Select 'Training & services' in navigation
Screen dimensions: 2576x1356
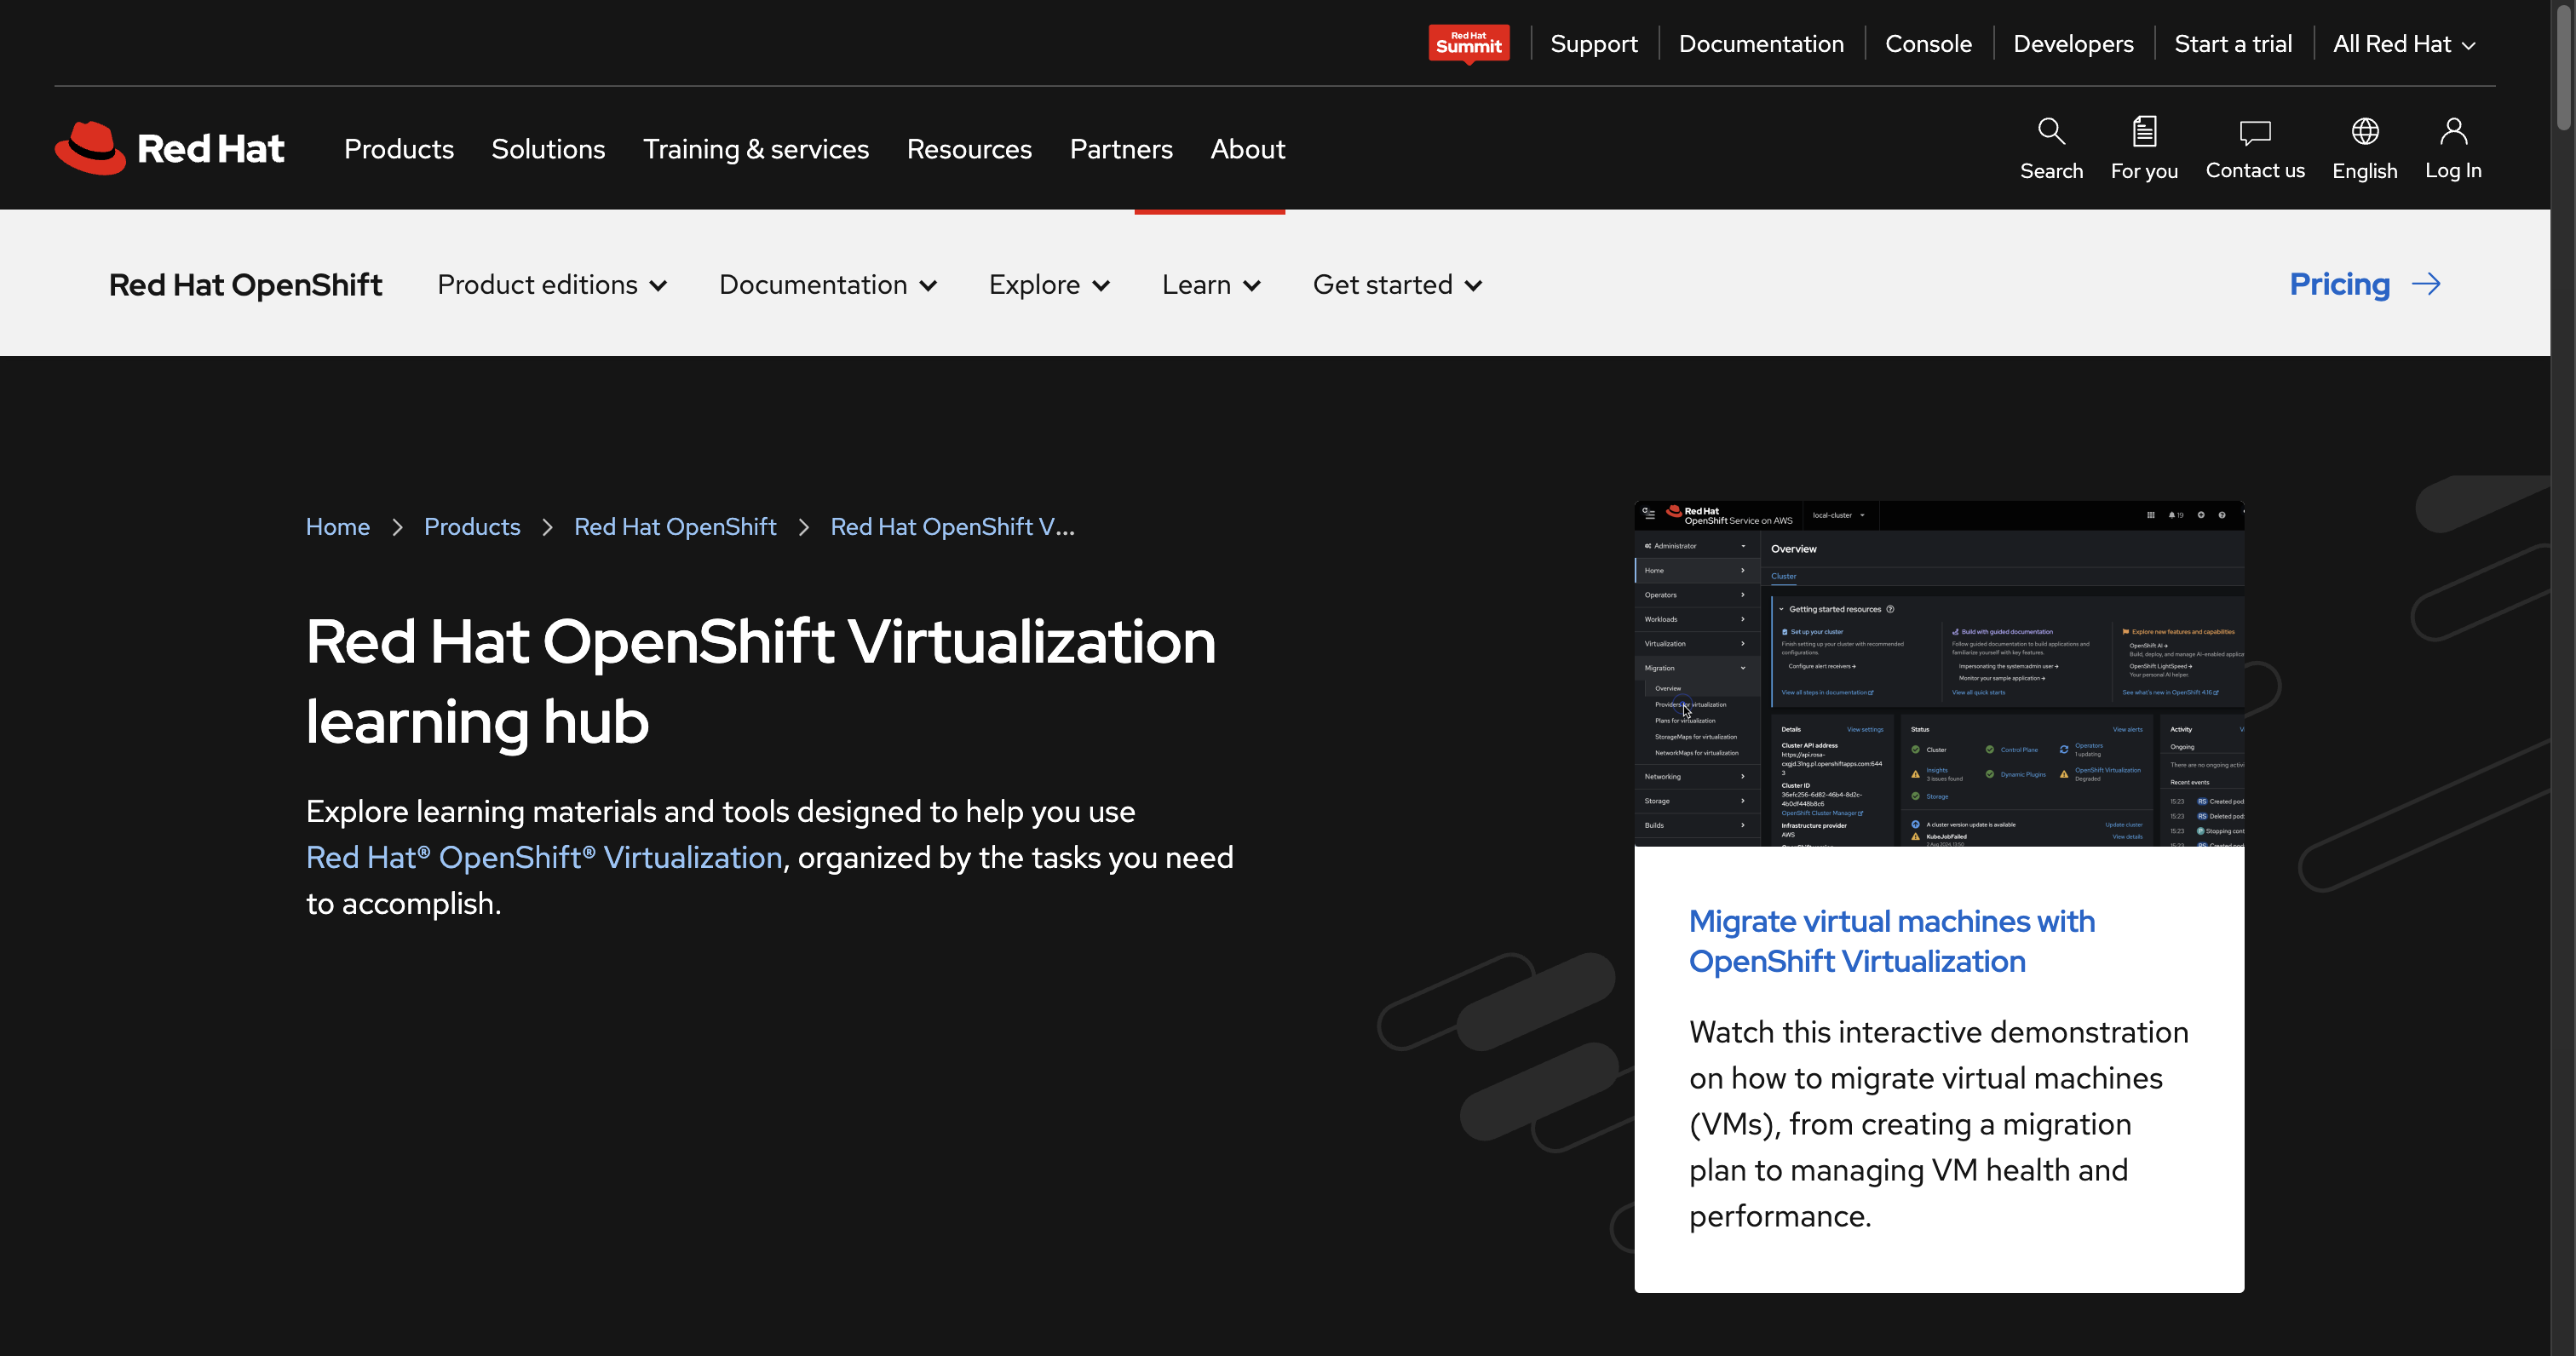[756, 148]
